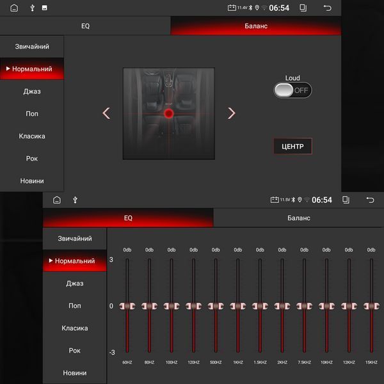
Task: Click the 60HZ equalizer slider handle
Action: coord(127,306)
